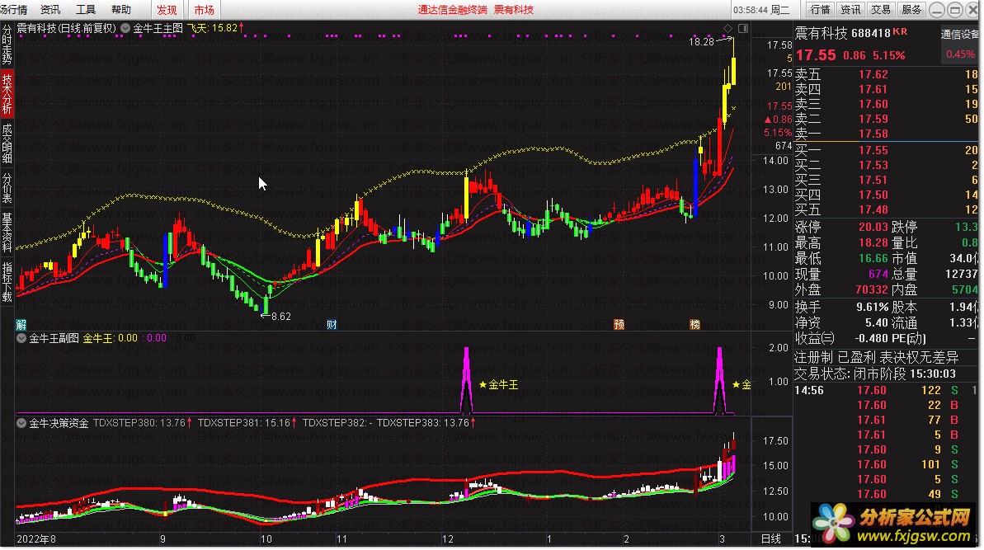Expand the 金牛决策资金 indicator dropdown
The height and width of the screenshot is (550, 984).
point(21,423)
